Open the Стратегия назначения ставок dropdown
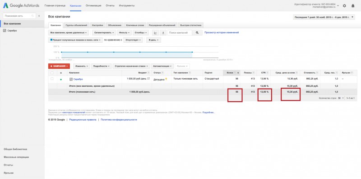Image resolution: width=361 pixels, height=179 pixels. coord(131,66)
